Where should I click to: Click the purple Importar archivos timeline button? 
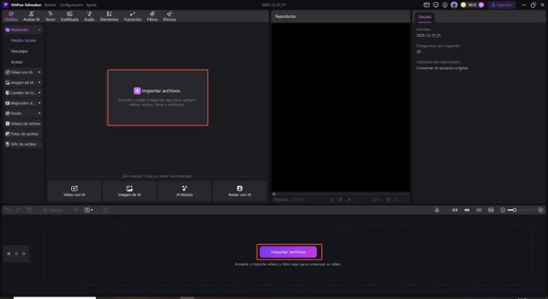[x=288, y=252]
